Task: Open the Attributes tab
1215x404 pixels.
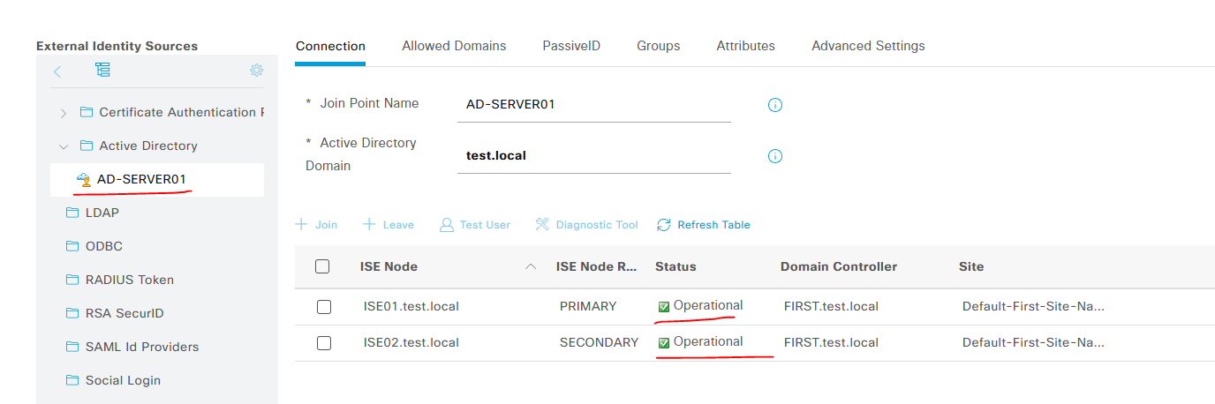Action: (746, 46)
